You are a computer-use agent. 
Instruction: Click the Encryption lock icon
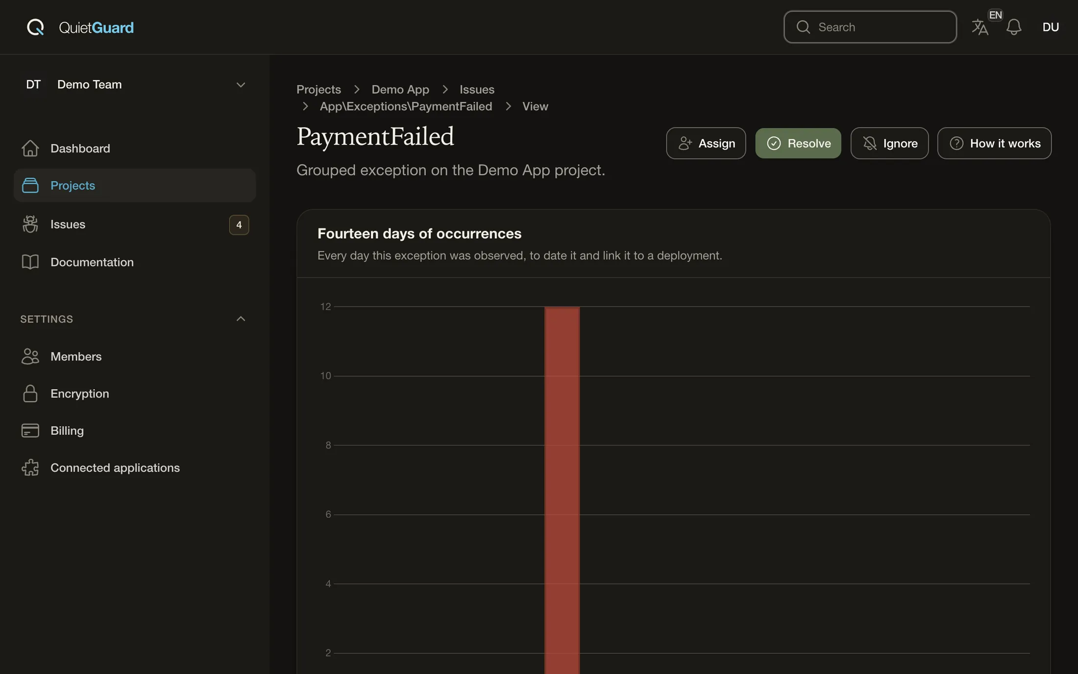coord(30,393)
